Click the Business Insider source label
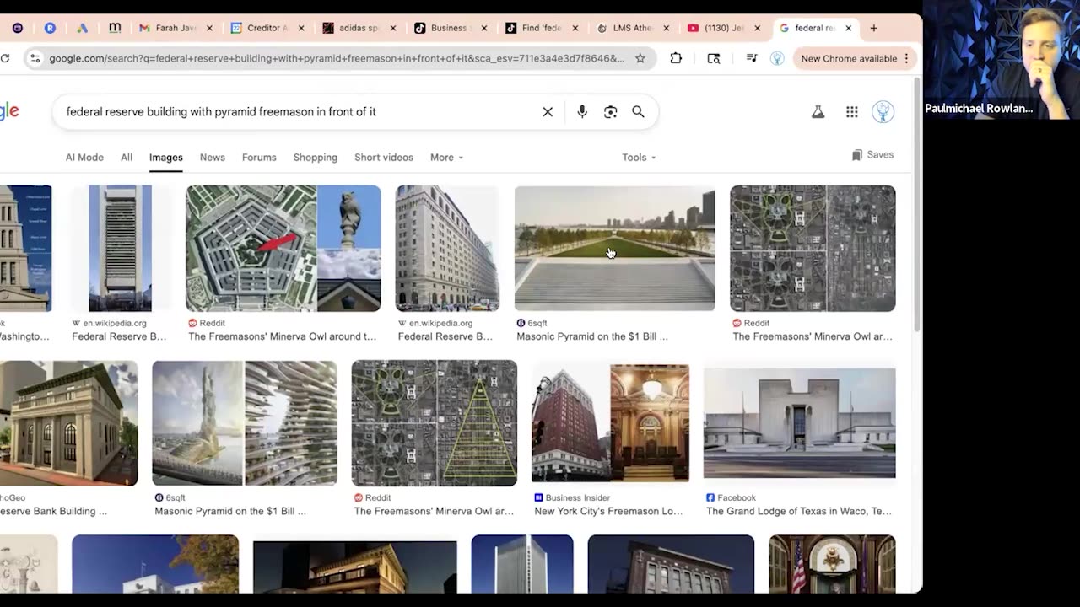The height and width of the screenshot is (607, 1080). point(578,497)
